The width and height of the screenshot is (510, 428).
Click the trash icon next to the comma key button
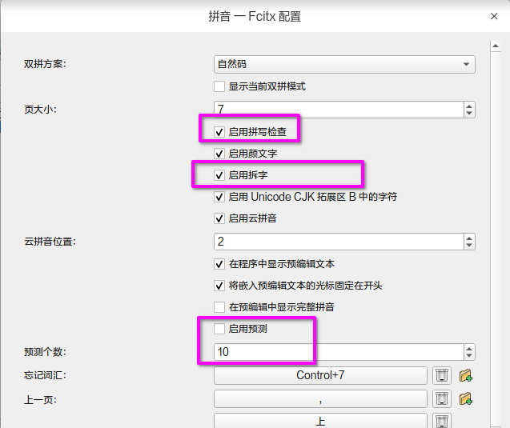click(x=440, y=398)
